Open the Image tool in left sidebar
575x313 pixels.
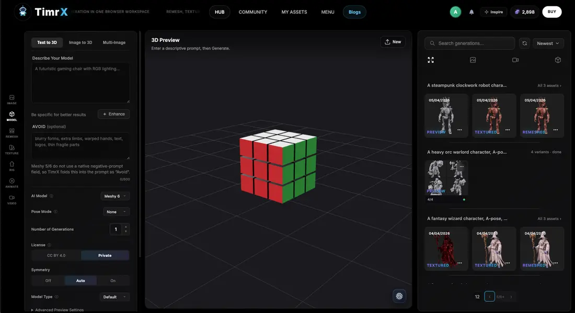click(11, 99)
